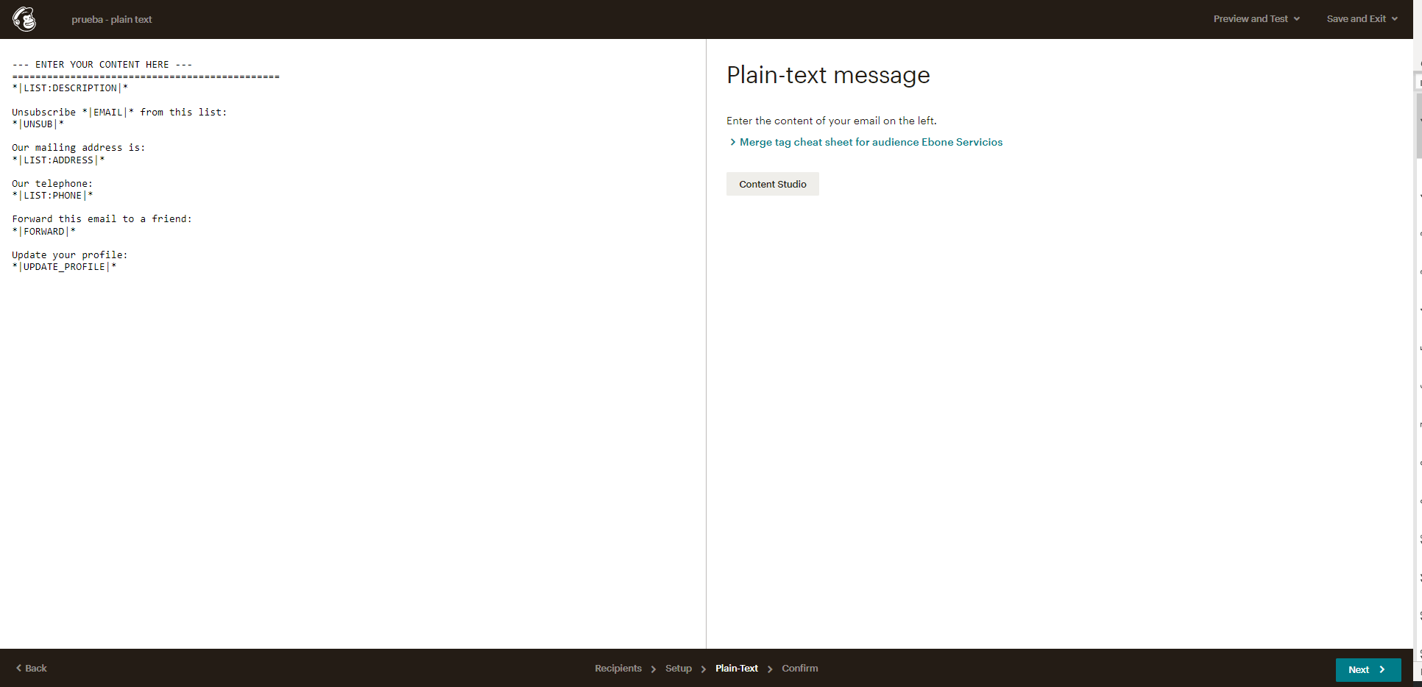Click the breadcrumb arrow after Recipients
The height and width of the screenshot is (687, 1422).
tap(654, 669)
